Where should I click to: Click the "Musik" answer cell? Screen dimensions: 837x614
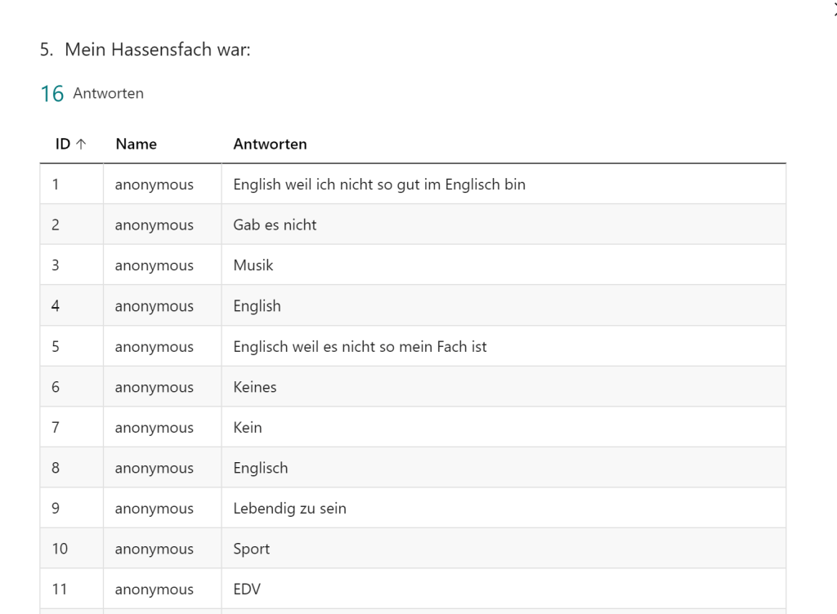(x=253, y=265)
